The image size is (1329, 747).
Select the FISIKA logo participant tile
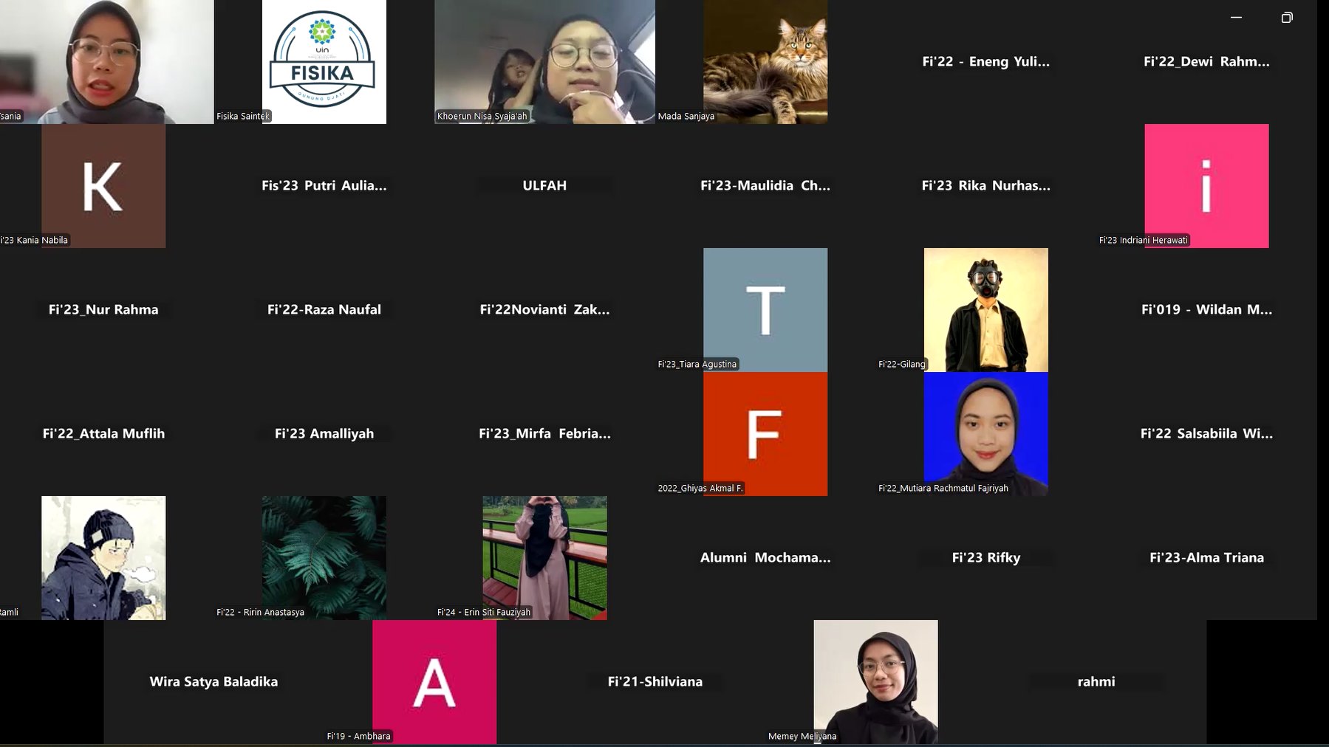324,62
